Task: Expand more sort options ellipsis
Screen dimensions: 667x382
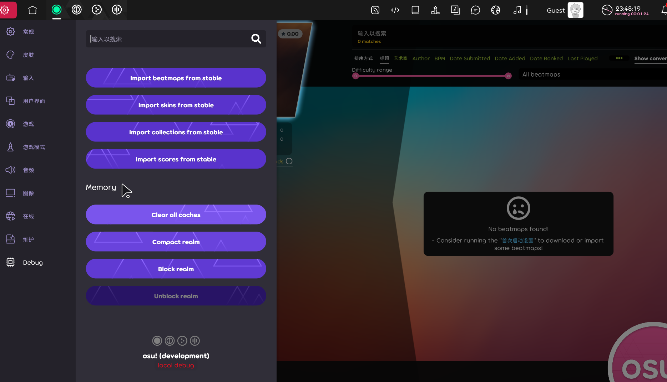Action: click(x=619, y=58)
